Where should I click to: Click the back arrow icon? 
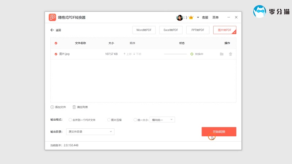click(x=52, y=30)
